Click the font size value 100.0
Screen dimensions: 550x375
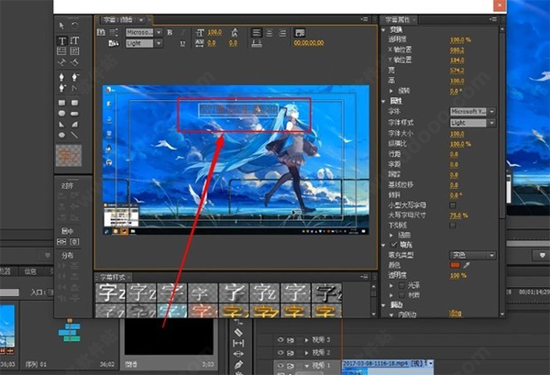click(x=457, y=134)
